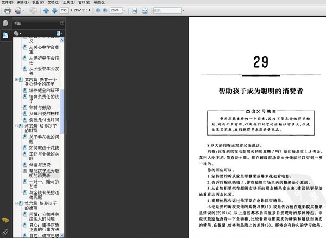Click the chapter number 29 on page

(261, 62)
